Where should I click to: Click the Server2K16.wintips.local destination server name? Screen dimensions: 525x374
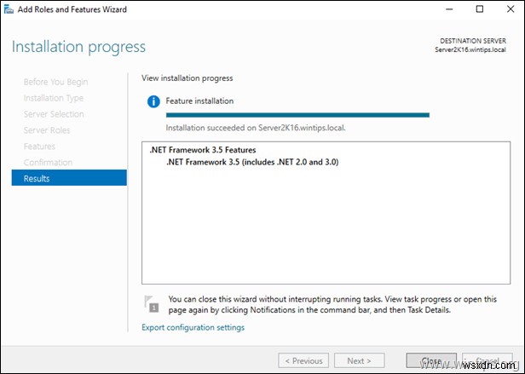[470, 50]
